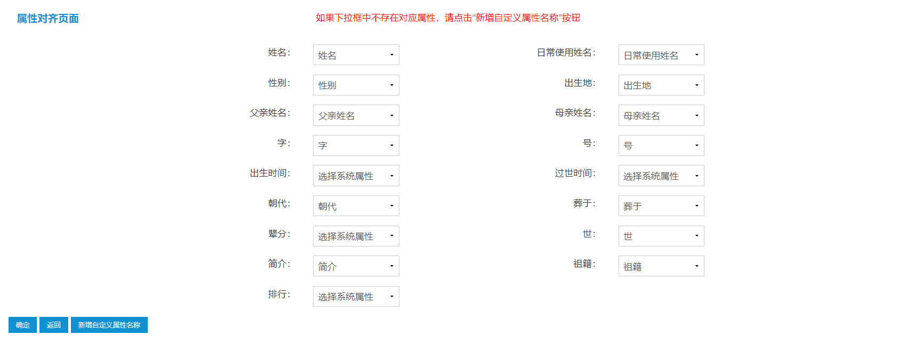Open the 祖籍 dropdown
Viewport: 899px width, 350px height.
point(661,266)
